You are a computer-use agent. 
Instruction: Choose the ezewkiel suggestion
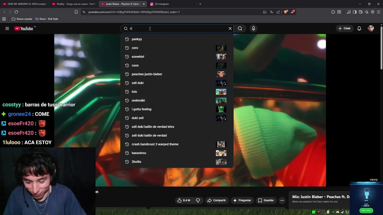pyautogui.click(x=177, y=56)
